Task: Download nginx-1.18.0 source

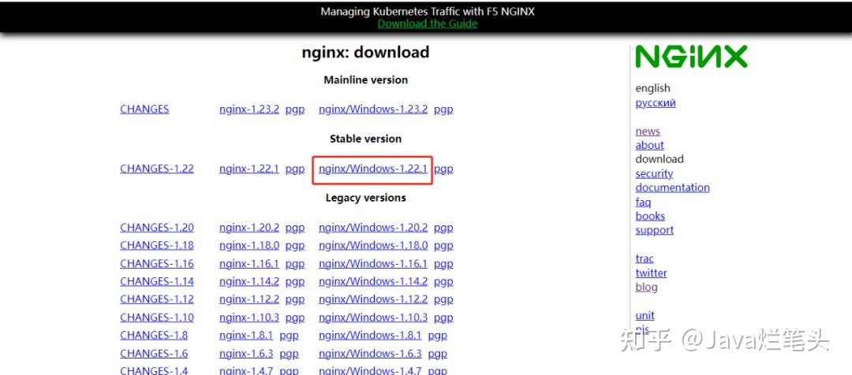Action: (249, 245)
